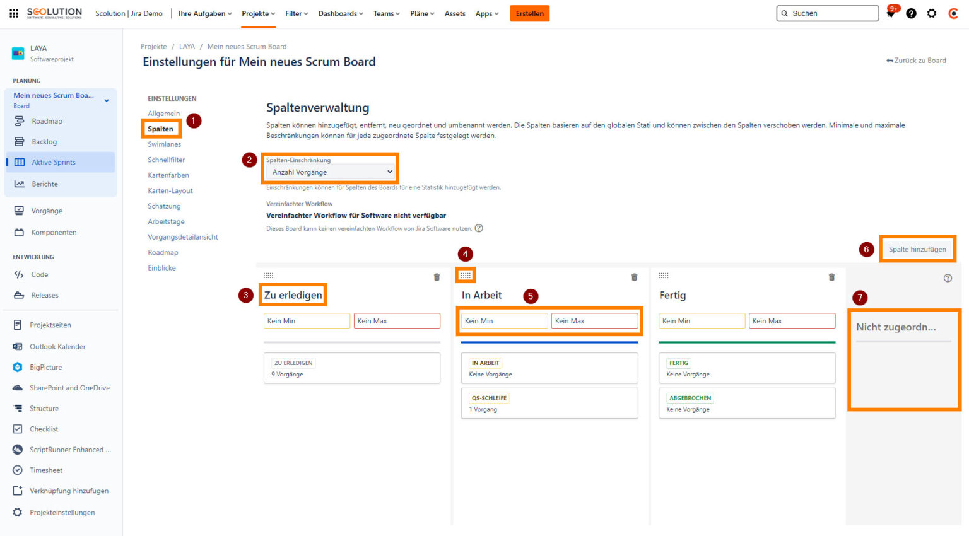Image resolution: width=969 pixels, height=536 pixels.
Task: Click the user profile avatar
Action: click(x=953, y=13)
